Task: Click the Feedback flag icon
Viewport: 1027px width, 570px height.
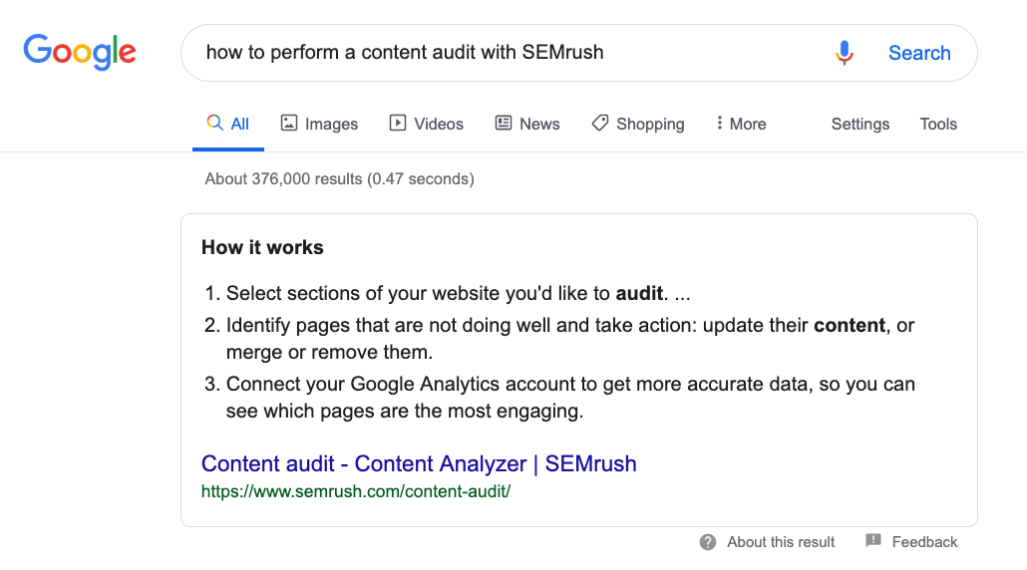Action: pyautogui.click(x=873, y=541)
